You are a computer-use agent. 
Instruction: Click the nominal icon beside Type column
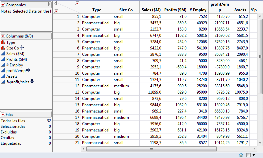3,42
